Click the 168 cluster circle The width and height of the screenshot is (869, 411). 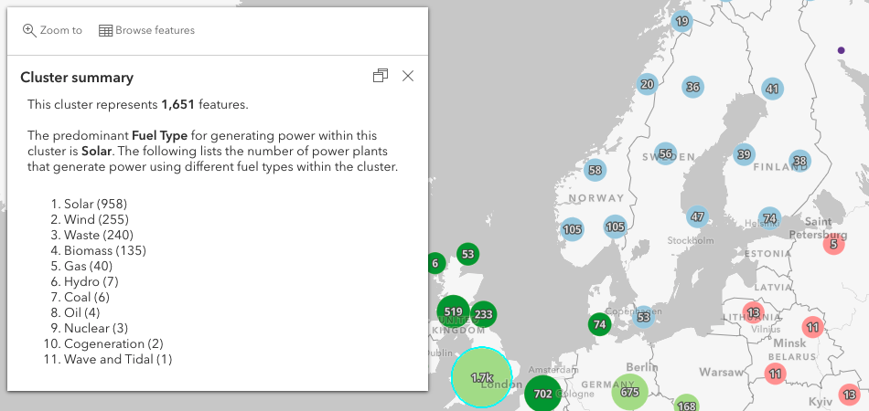click(x=687, y=406)
